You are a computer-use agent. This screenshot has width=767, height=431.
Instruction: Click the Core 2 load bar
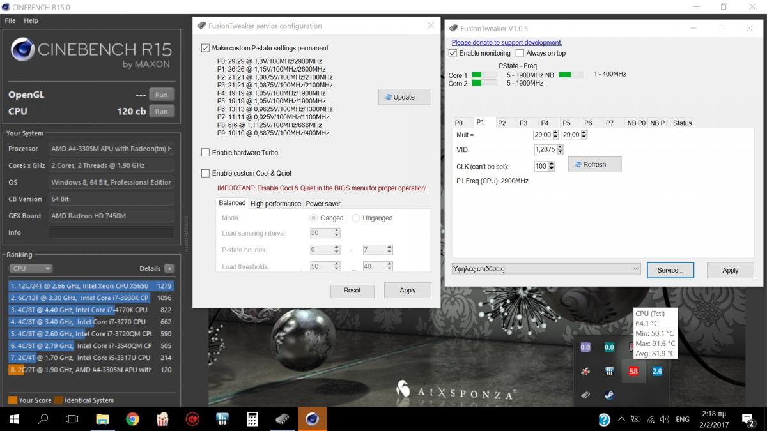click(x=484, y=83)
